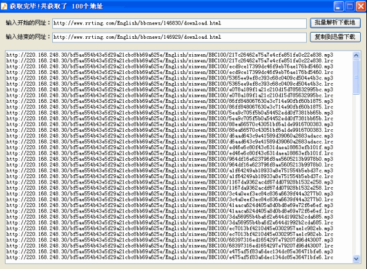The width and height of the screenshot is (367, 269).
Task: Focus the start URL field with 146830
Action: (x=180, y=23)
